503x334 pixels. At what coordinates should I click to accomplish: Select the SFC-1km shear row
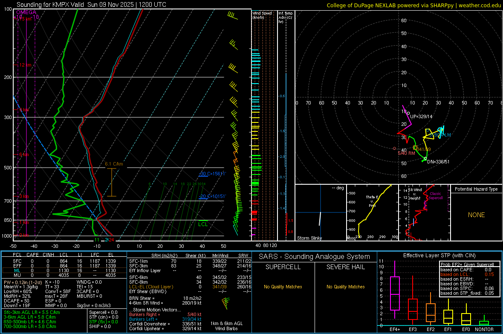(190, 261)
